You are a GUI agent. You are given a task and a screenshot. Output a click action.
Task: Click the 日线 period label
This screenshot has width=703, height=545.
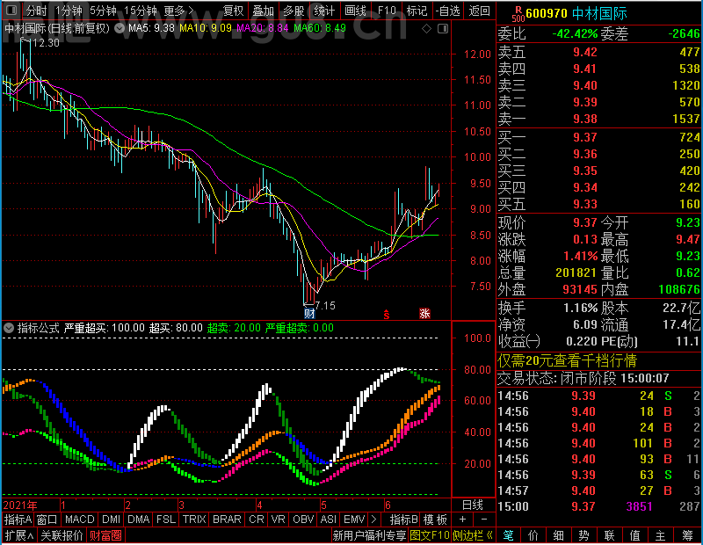[x=472, y=505]
